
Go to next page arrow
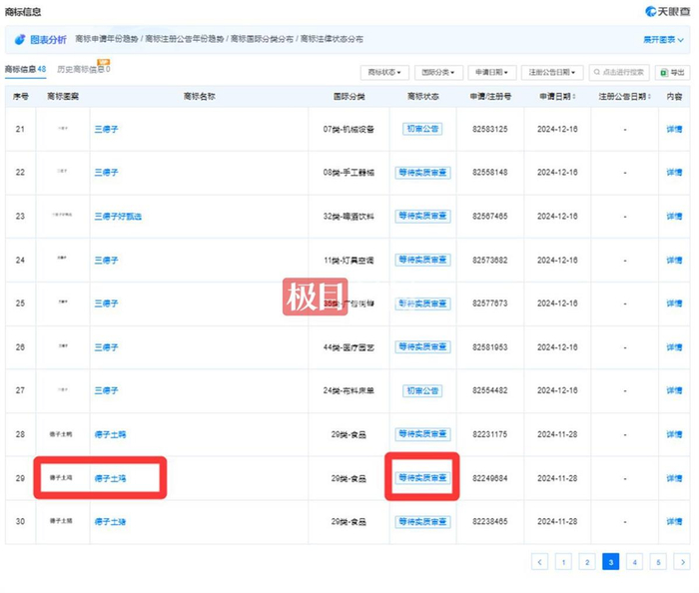click(x=682, y=562)
